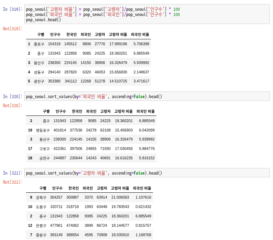Click the value 17.030455 in 구로구 row

[x=123, y=149]
